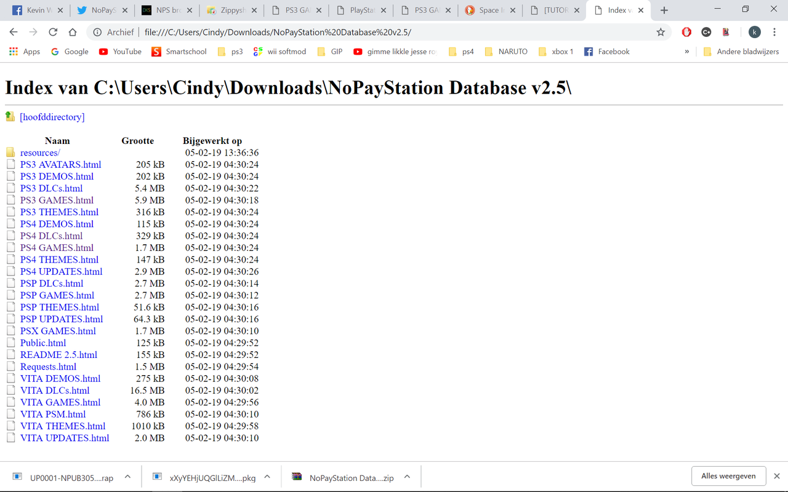Open the NARUTO bookmarks folder
Viewport: 788px width, 492px height.
[506, 52]
